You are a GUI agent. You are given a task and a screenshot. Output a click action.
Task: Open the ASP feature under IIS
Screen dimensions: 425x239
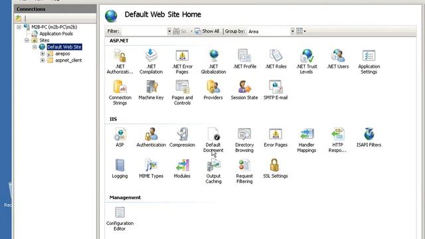(120, 137)
